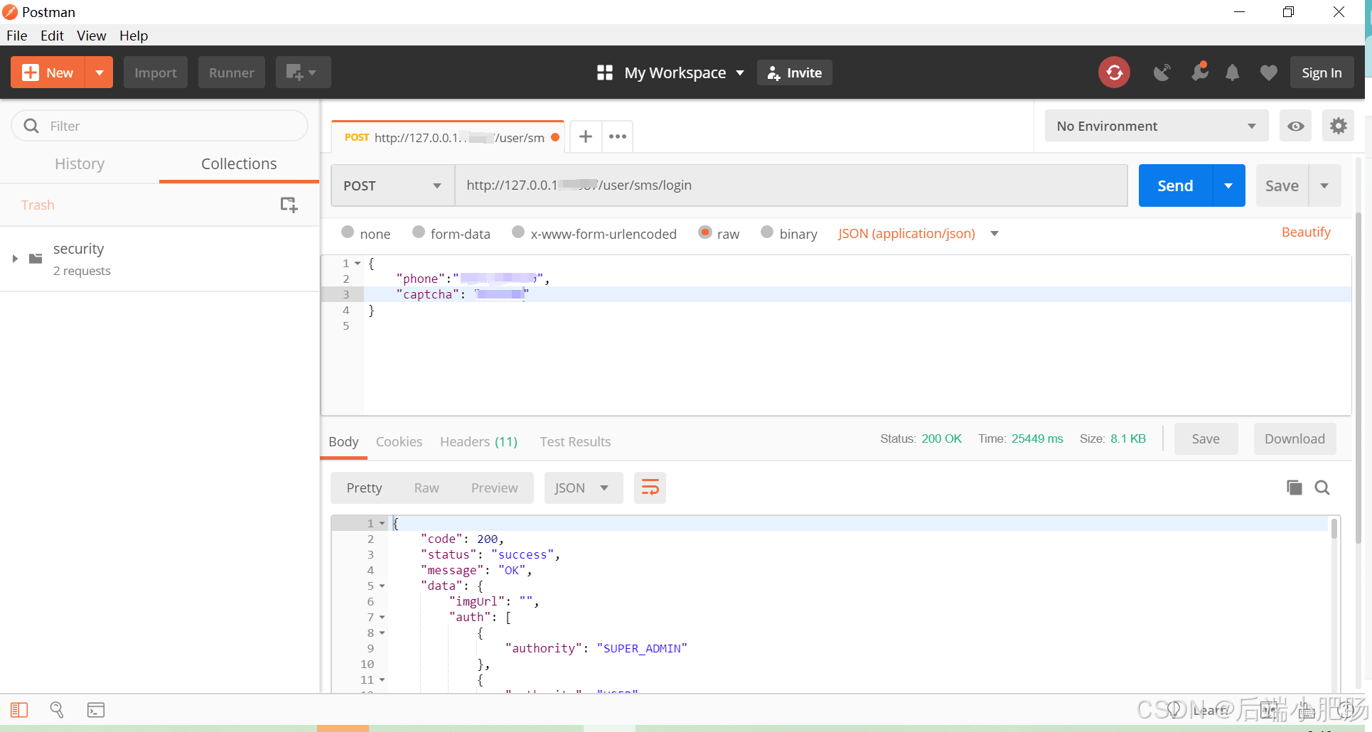Toggle line wrap icon in response

pos(650,488)
